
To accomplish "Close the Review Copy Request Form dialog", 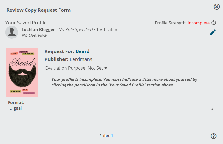I will click(x=217, y=7).
